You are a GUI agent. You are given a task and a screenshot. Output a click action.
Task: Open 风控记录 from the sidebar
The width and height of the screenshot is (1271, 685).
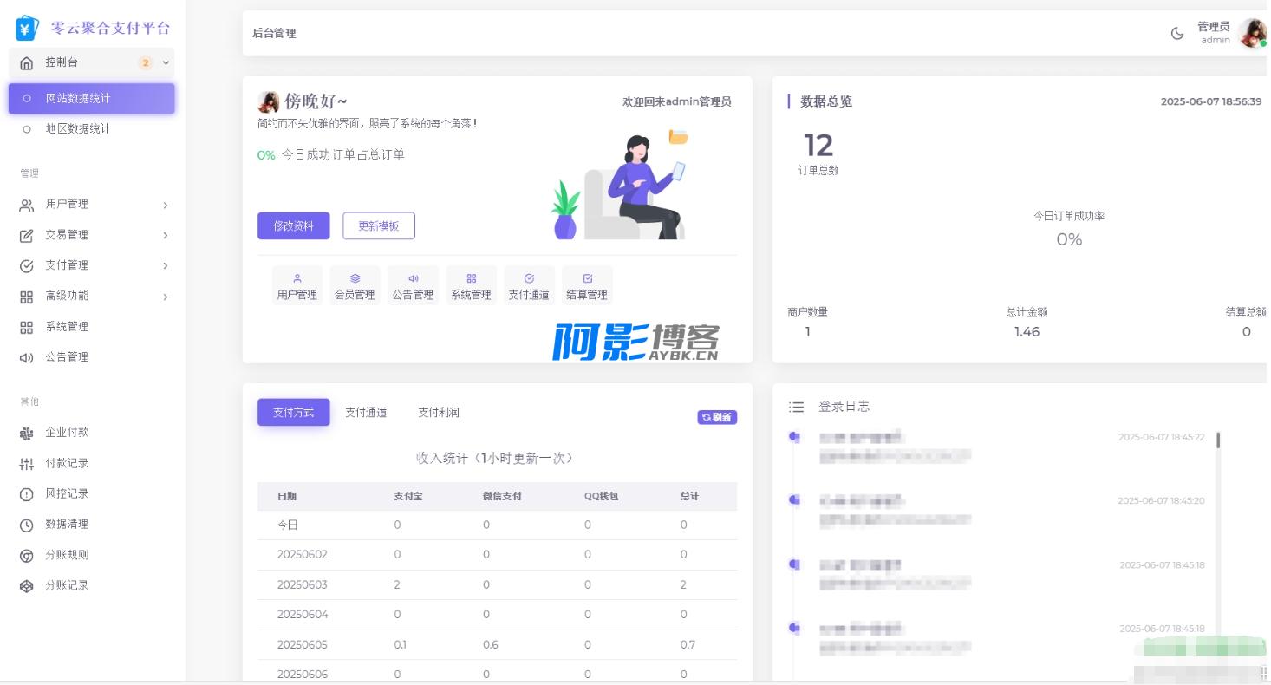tap(67, 493)
